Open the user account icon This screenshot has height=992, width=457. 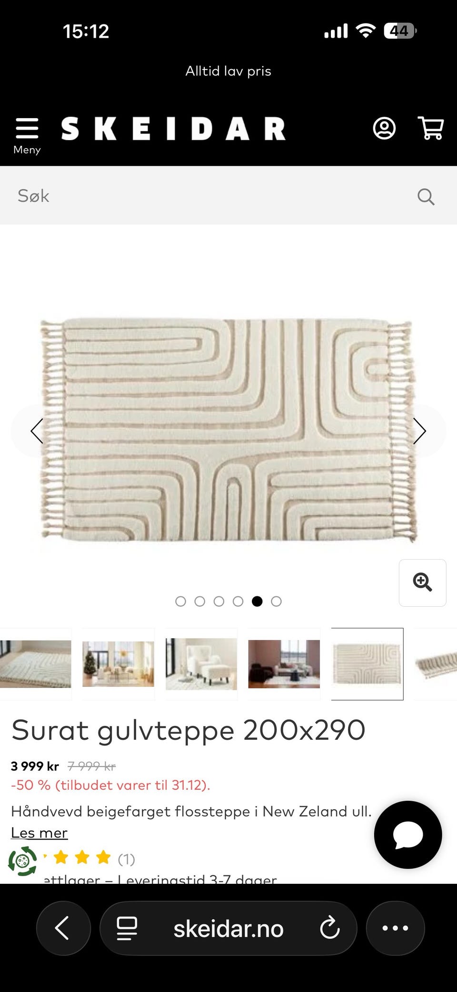[x=384, y=128]
